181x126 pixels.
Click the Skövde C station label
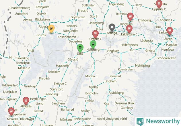point(60,84)
